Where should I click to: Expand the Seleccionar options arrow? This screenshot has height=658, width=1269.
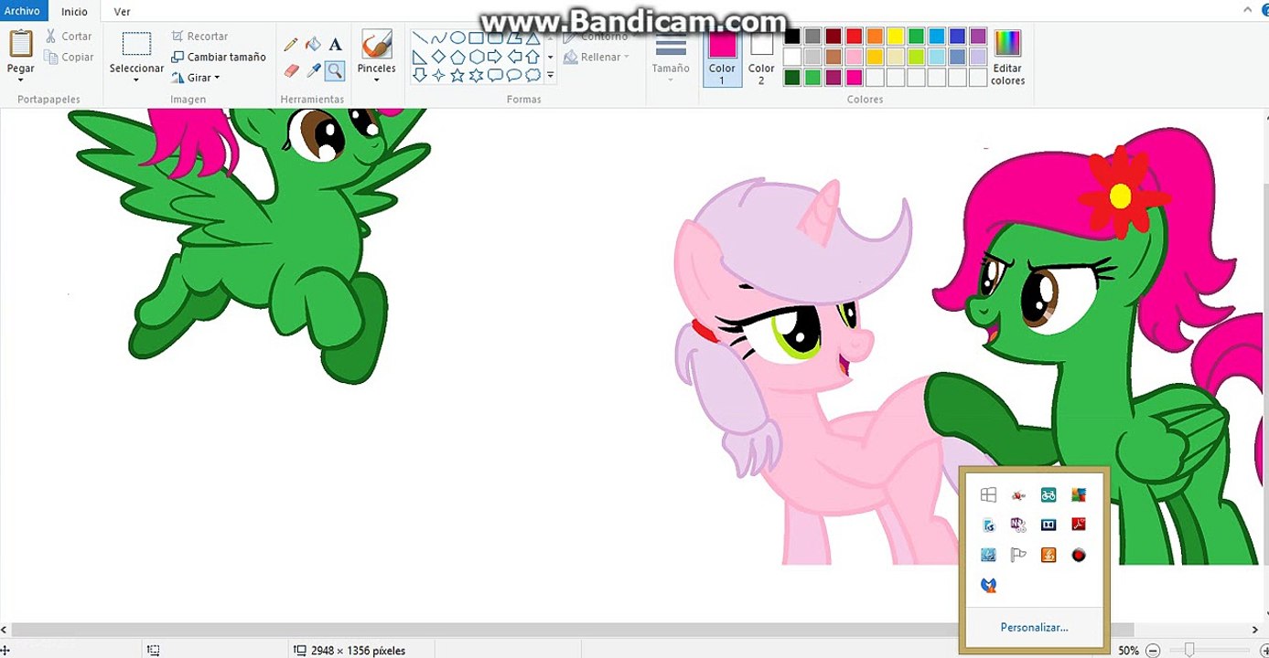(136, 80)
